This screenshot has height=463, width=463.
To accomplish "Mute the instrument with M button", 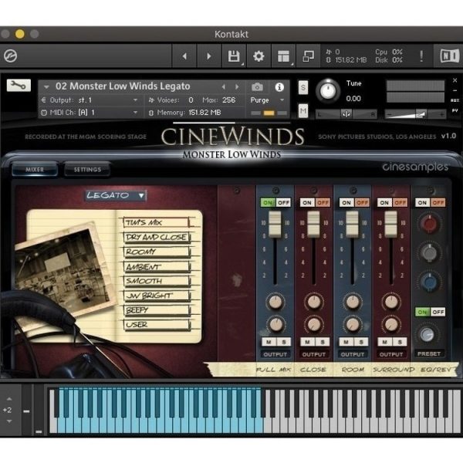I will coord(303,110).
